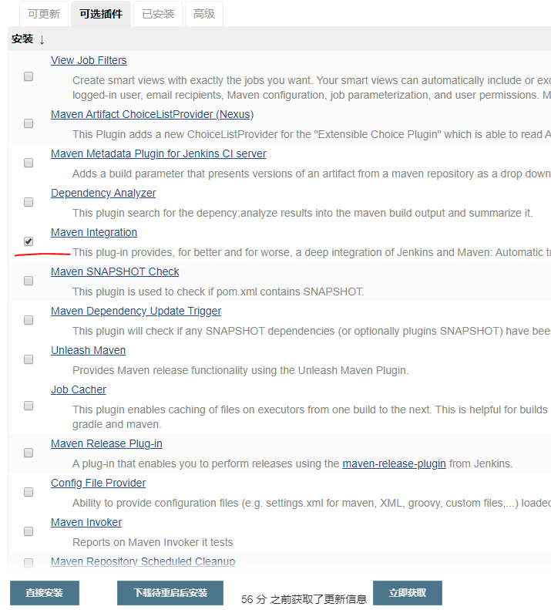Click the Maven Invoker link

point(86,522)
